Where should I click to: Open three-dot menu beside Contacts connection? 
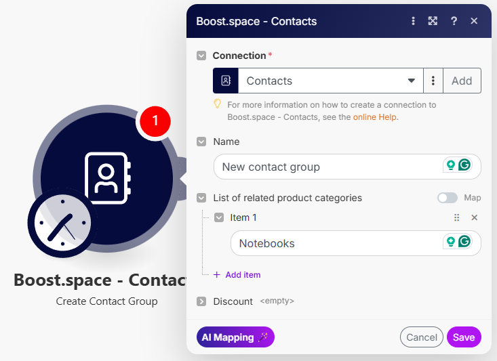pyautogui.click(x=433, y=81)
